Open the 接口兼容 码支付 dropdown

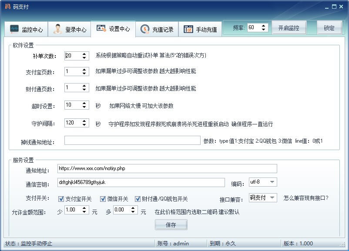pos(272,198)
